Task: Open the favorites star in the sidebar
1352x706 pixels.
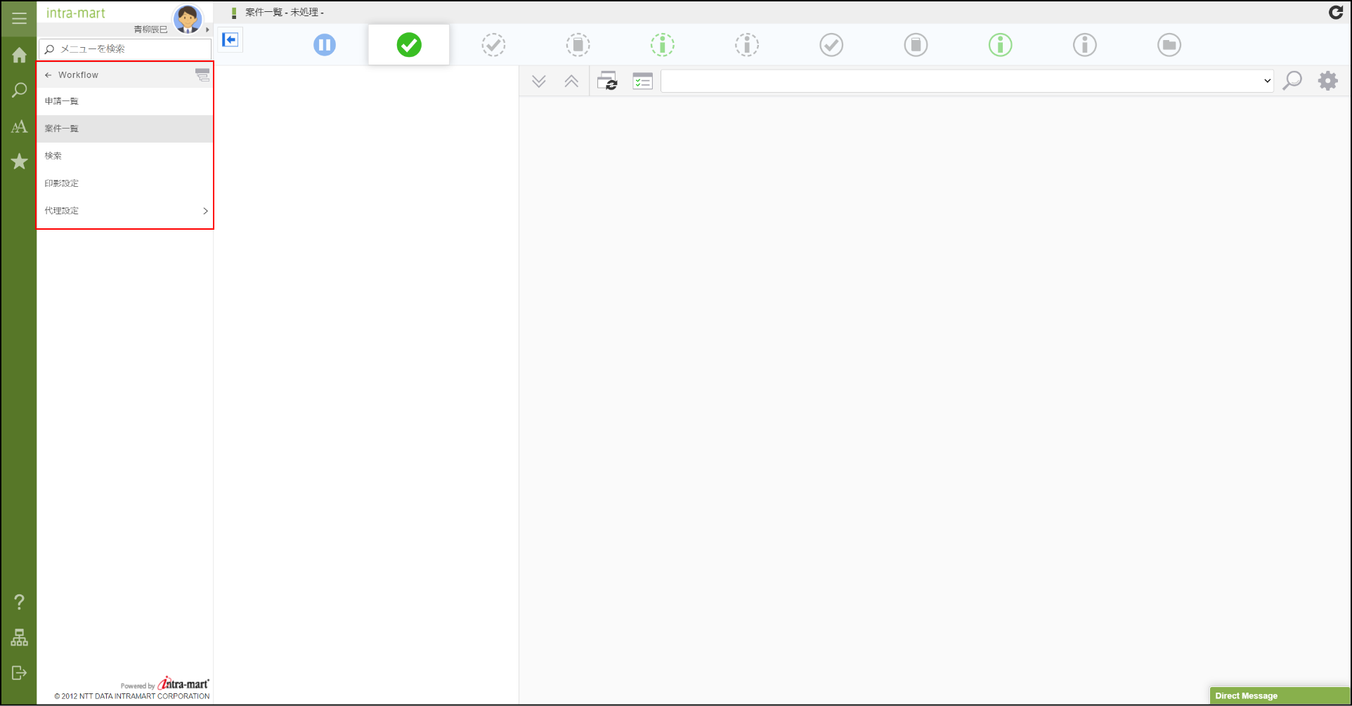Action: [19, 162]
